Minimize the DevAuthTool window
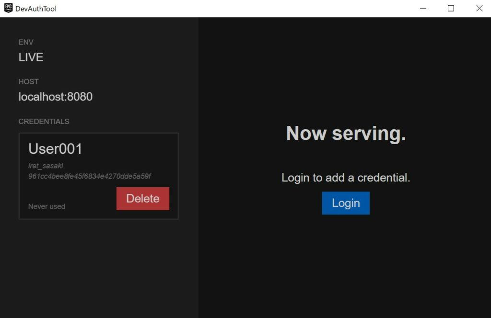Screen dimensions: 491x318 tap(422, 8)
